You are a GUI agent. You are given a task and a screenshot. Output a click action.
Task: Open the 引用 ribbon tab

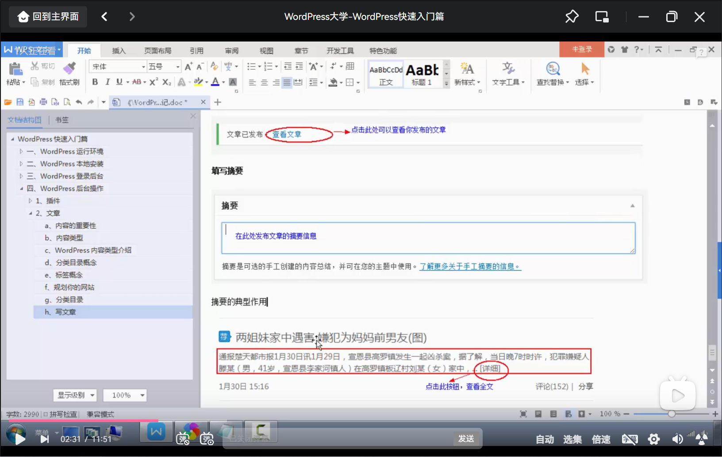(196, 51)
